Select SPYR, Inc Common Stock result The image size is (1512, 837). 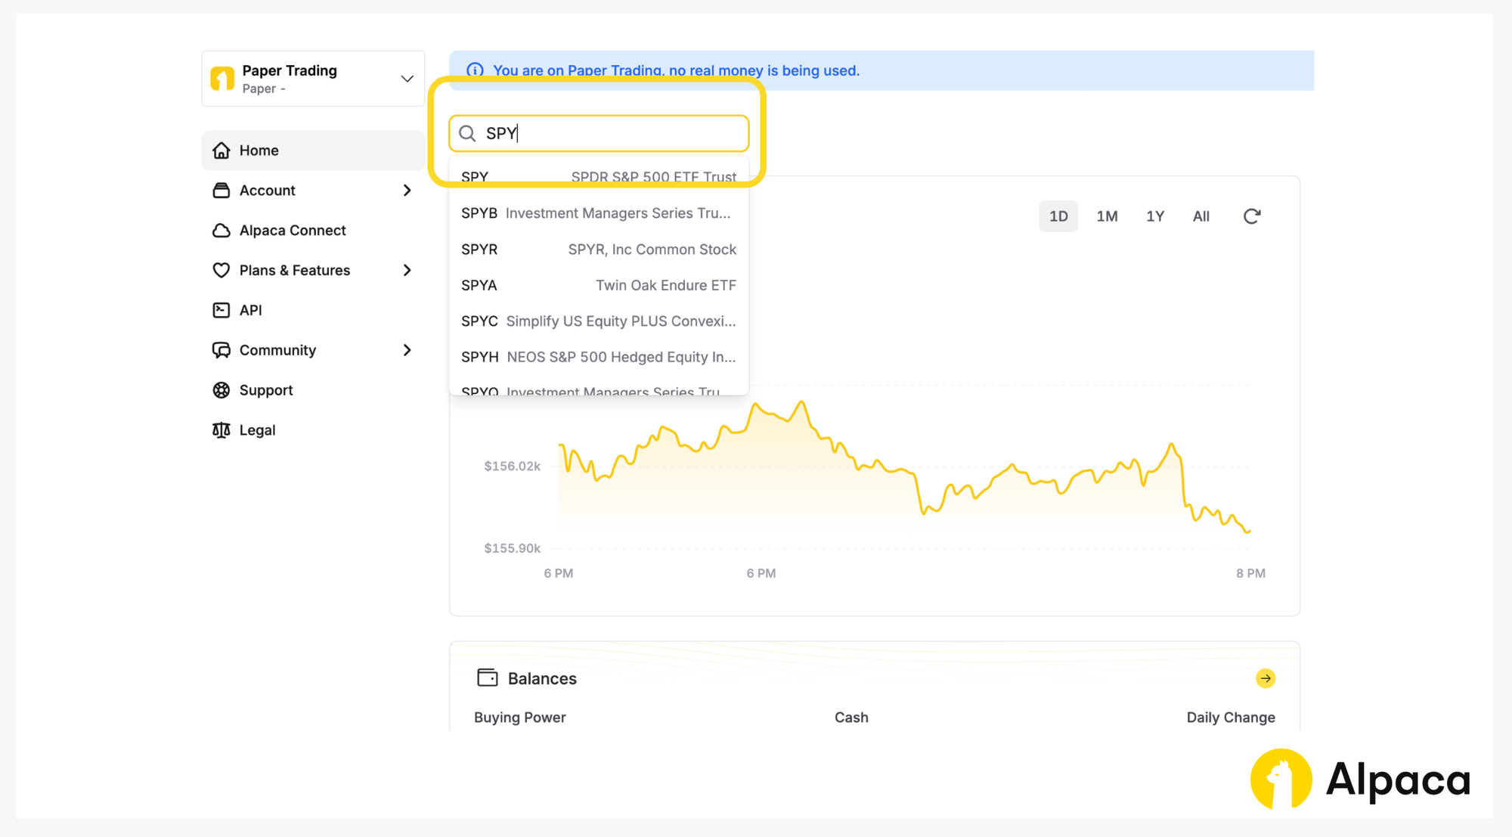[x=598, y=250]
